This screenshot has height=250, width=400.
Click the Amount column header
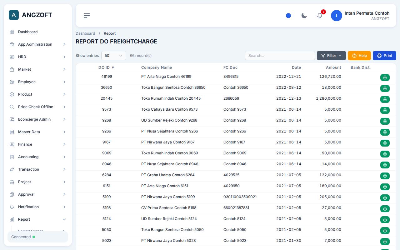[x=333, y=67]
